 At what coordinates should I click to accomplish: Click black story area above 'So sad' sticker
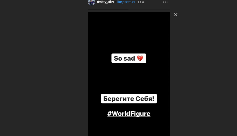(129, 32)
